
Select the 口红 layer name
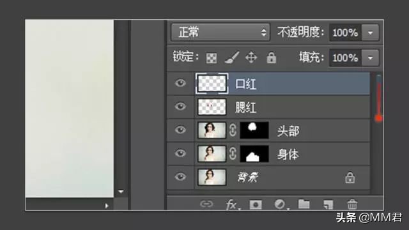pos(245,84)
